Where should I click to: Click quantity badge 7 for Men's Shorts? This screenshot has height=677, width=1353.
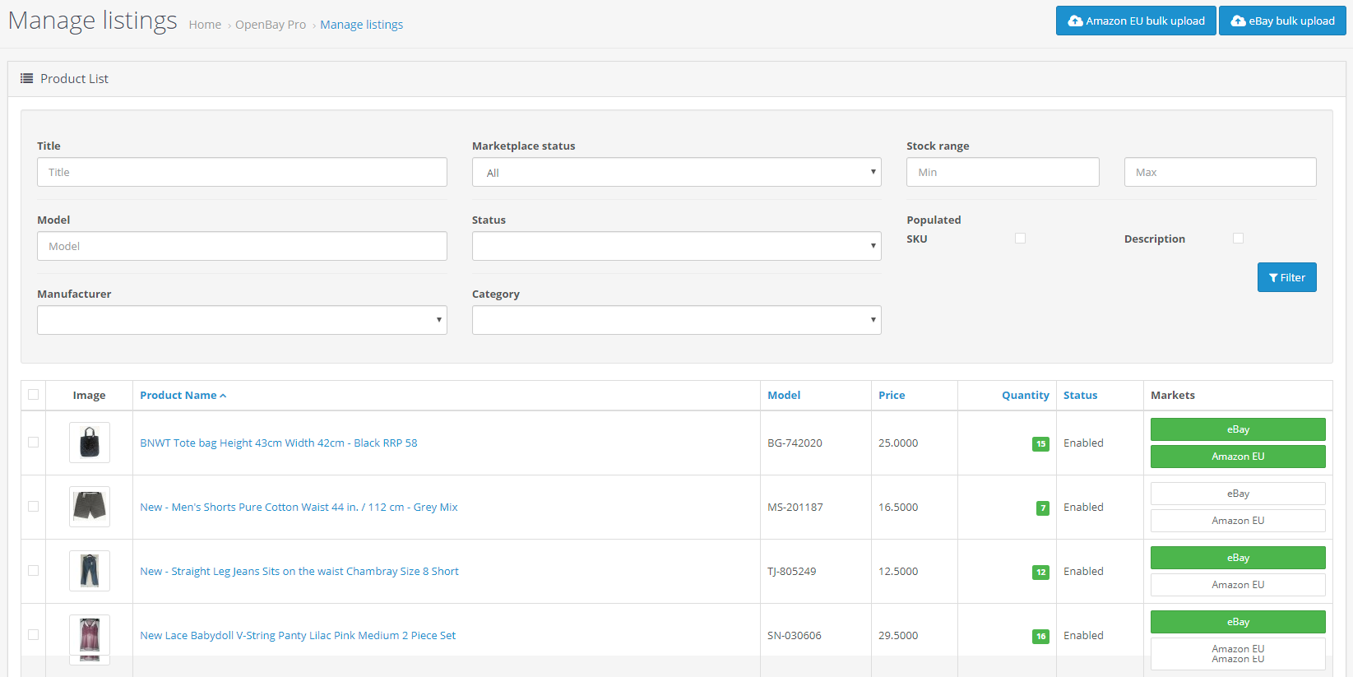(x=1043, y=508)
